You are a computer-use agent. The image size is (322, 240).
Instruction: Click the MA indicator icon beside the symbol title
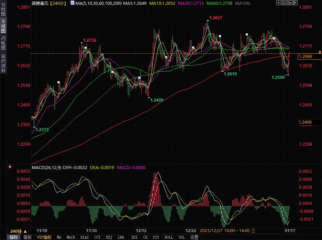tap(72, 3)
